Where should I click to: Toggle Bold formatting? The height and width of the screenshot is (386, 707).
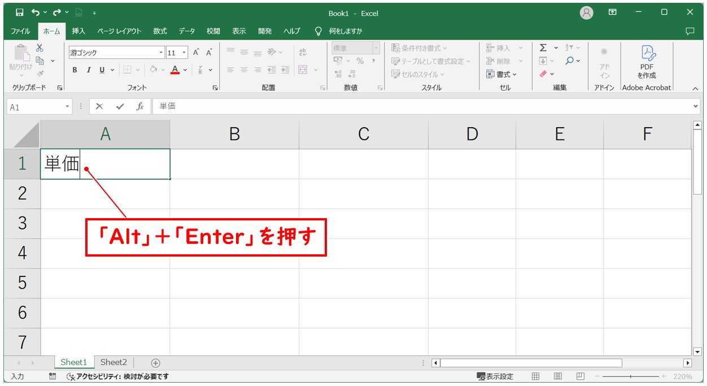(75, 70)
